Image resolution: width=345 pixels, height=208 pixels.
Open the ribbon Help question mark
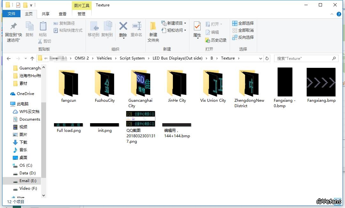pyautogui.click(x=339, y=14)
